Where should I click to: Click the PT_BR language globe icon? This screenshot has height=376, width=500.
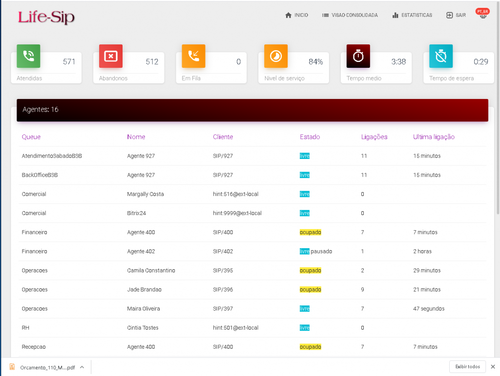click(x=483, y=14)
